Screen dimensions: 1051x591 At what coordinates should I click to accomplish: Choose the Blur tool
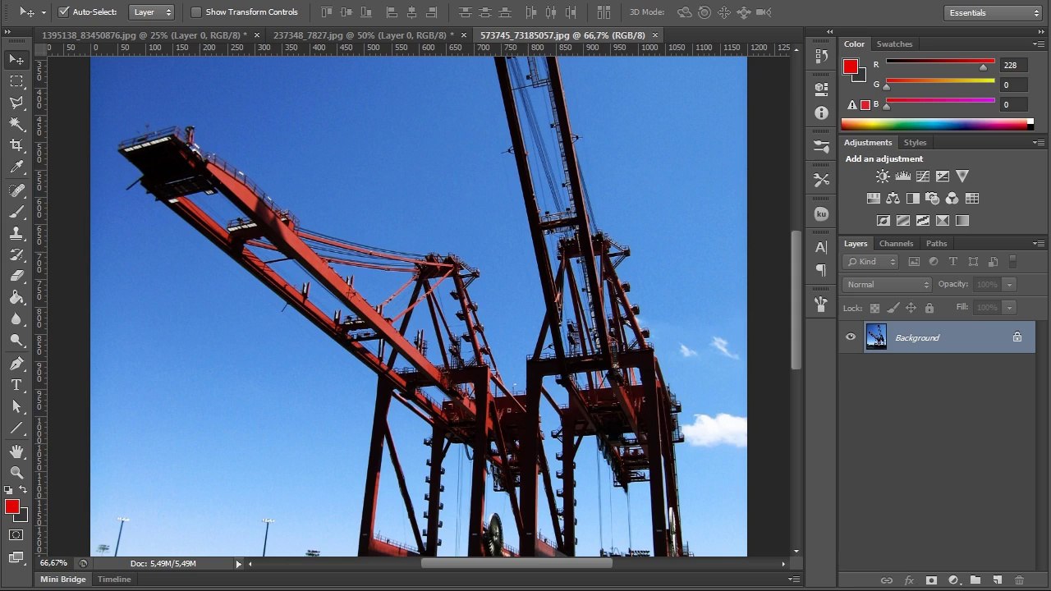coord(16,319)
